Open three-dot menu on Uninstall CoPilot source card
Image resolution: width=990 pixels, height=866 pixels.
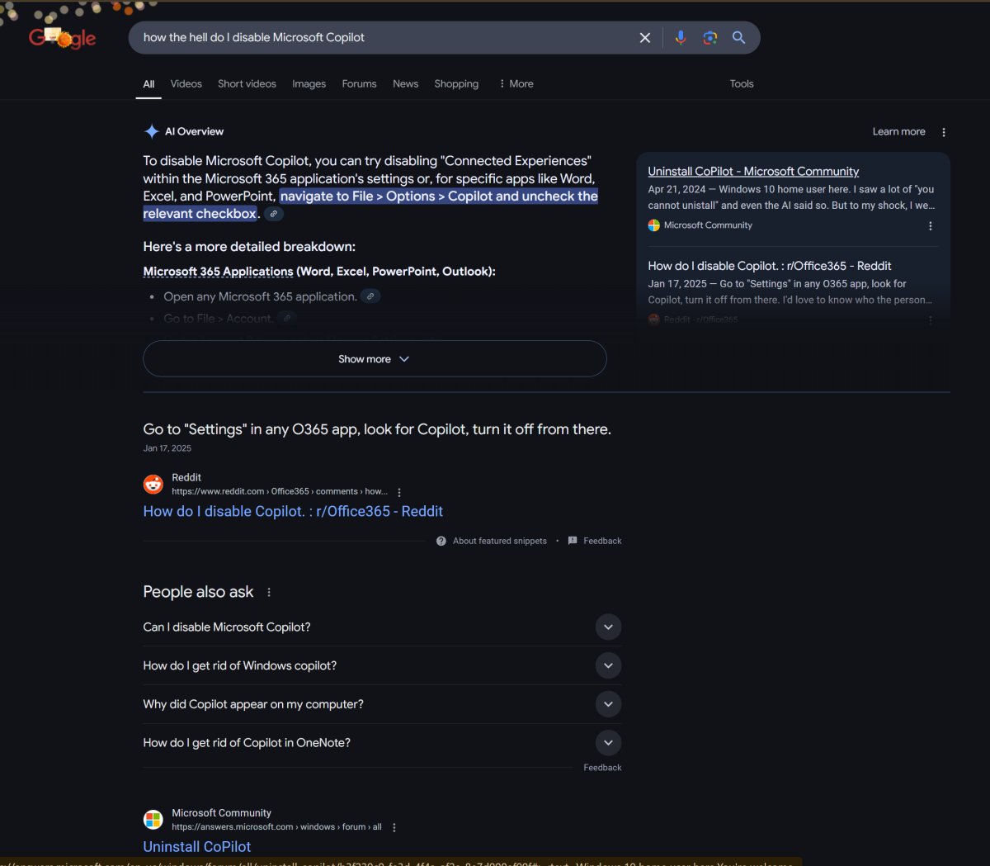pyautogui.click(x=931, y=225)
